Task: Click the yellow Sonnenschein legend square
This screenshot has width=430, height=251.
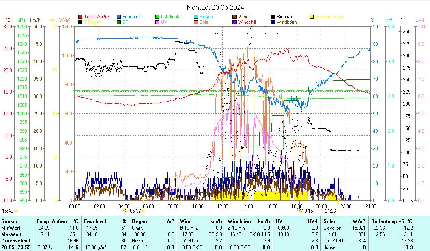Action: click(x=312, y=17)
